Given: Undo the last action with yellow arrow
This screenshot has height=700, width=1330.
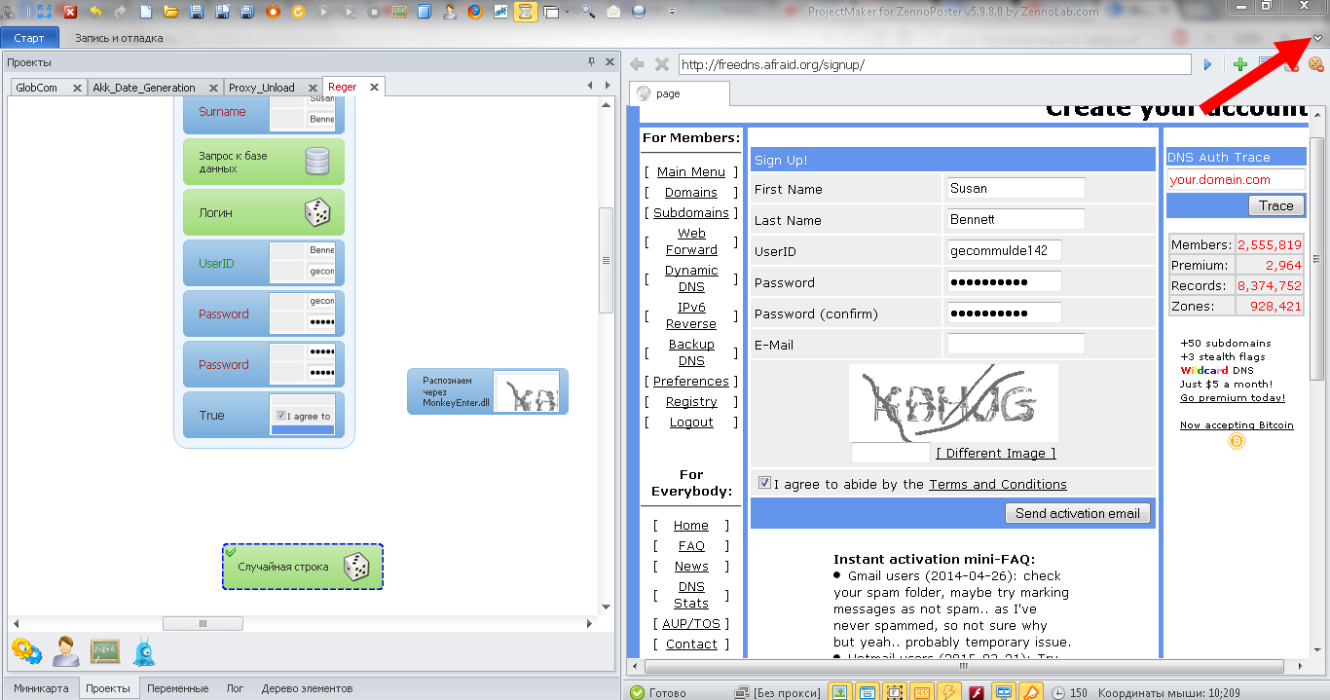Looking at the screenshot, I should click(x=95, y=12).
